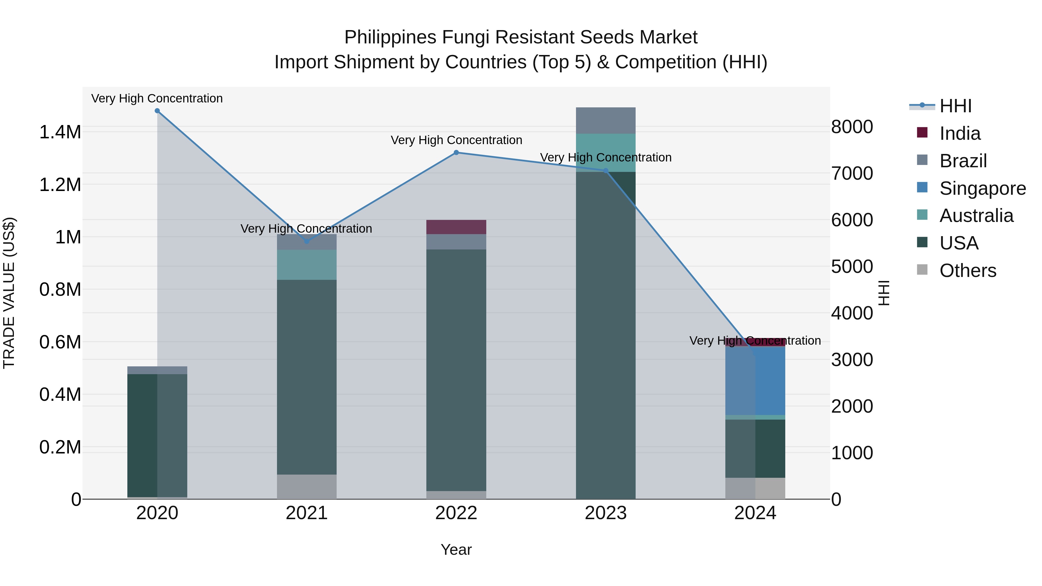1042x586 pixels.
Task: Click the Australia segment of the 2023 bar
Action: [x=606, y=153]
